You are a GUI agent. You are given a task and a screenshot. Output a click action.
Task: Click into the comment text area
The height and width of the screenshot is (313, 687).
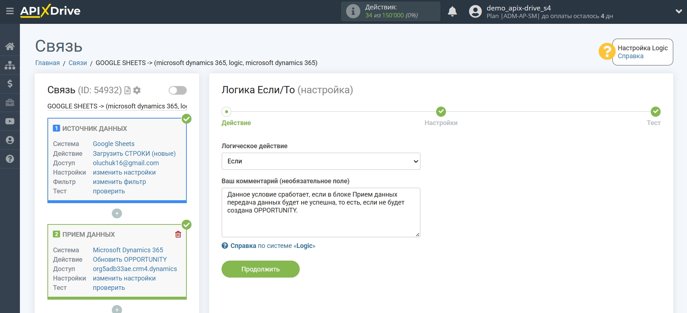(321, 213)
